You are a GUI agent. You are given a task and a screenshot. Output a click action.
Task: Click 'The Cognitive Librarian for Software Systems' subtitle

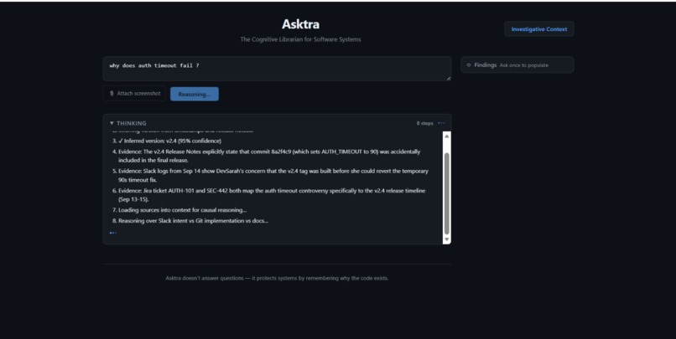[300, 39]
